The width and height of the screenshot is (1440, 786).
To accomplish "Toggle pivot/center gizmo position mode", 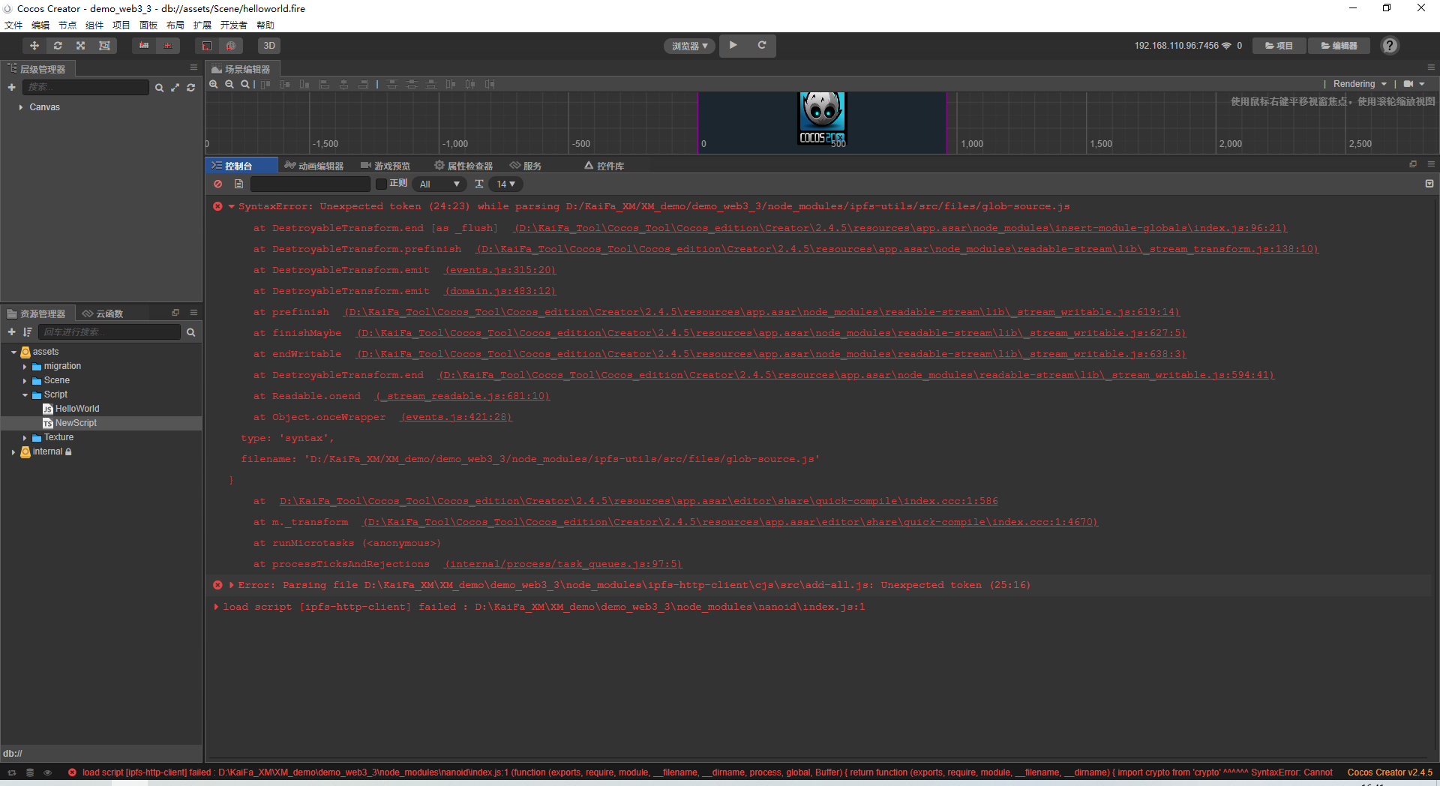I will [x=144, y=46].
